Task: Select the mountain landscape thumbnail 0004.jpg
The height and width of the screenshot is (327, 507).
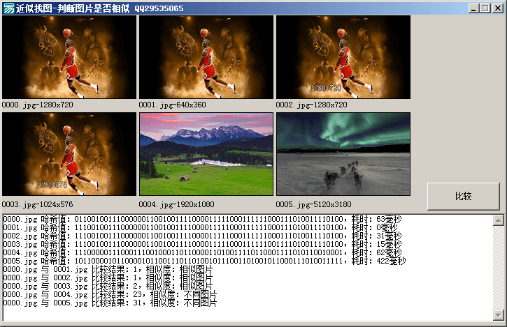Action: [206, 154]
